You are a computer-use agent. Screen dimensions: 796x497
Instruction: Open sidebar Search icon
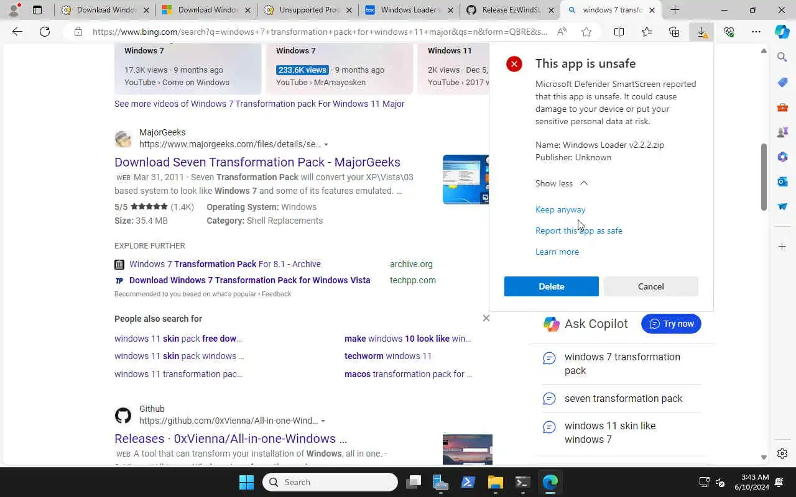[x=782, y=57]
